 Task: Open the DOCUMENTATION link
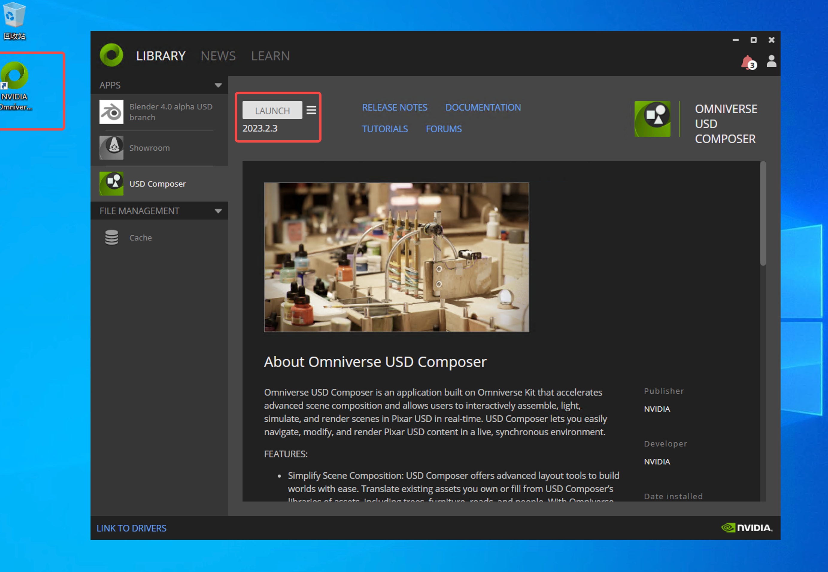[x=483, y=108]
